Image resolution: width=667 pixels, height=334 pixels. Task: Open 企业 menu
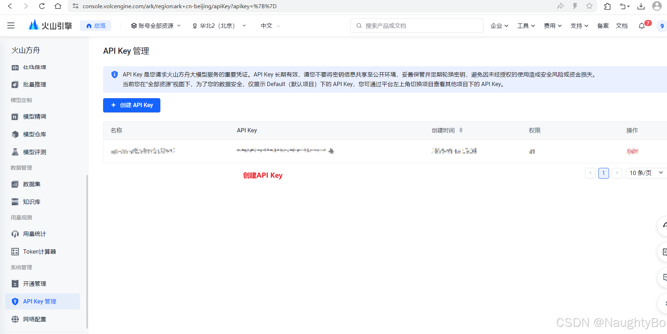tap(499, 26)
